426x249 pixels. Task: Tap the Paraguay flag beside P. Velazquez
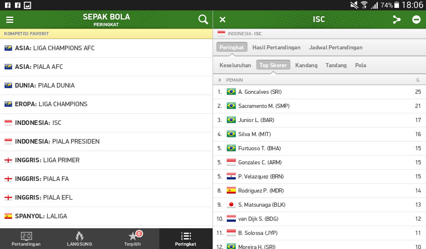click(x=231, y=176)
